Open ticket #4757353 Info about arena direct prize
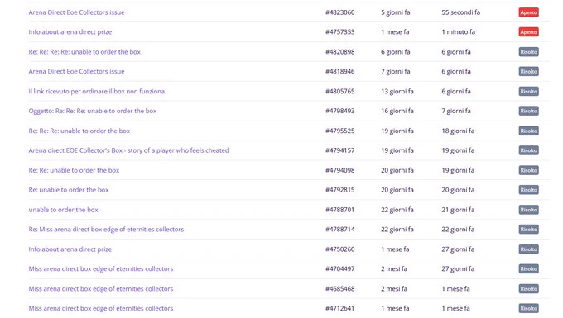563x318 pixels. point(70,32)
